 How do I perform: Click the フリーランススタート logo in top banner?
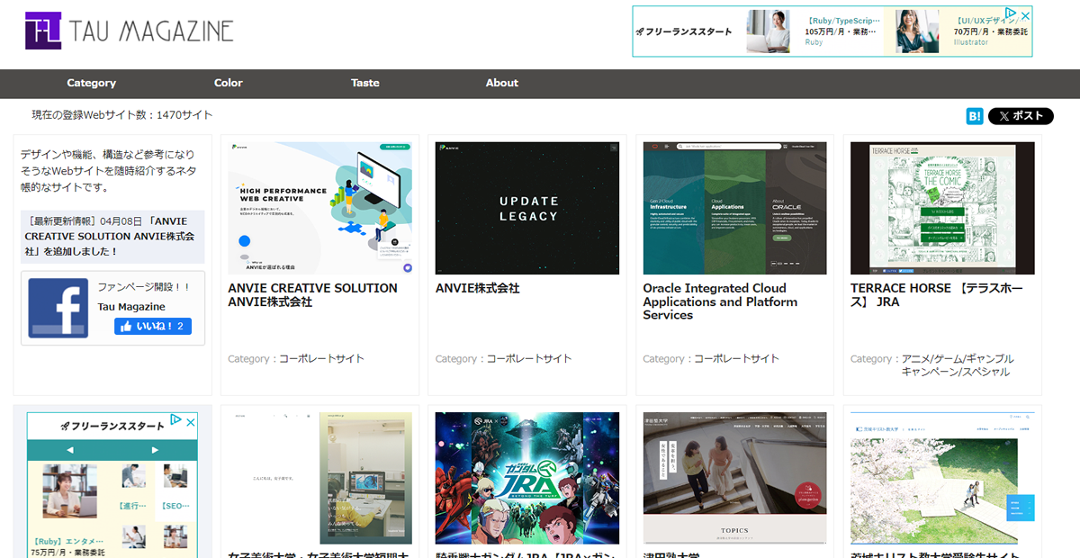(x=683, y=31)
